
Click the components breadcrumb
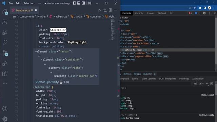click(27, 17)
